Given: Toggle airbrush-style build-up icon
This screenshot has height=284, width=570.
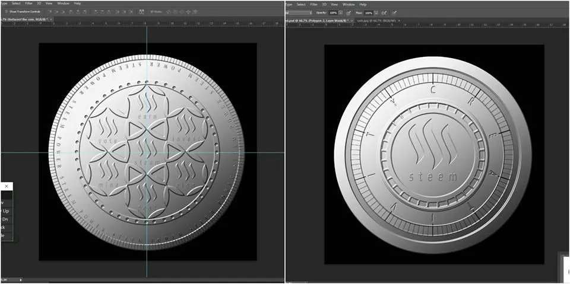Looking at the screenshot, I should tap(384, 12).
